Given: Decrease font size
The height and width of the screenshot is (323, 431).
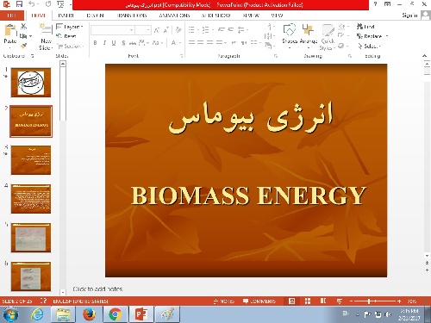Looking at the screenshot, I should click(x=166, y=30).
